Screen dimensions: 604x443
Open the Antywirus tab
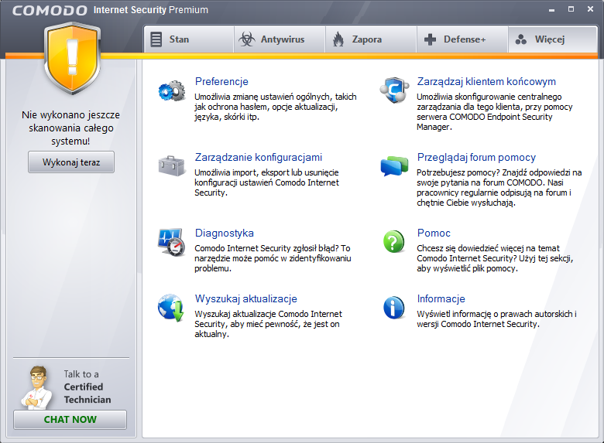pos(280,39)
